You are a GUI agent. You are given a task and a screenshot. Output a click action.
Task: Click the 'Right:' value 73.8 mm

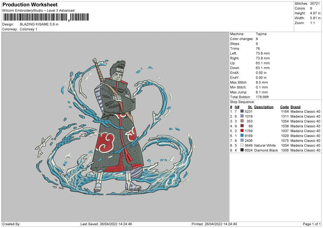click(x=263, y=58)
